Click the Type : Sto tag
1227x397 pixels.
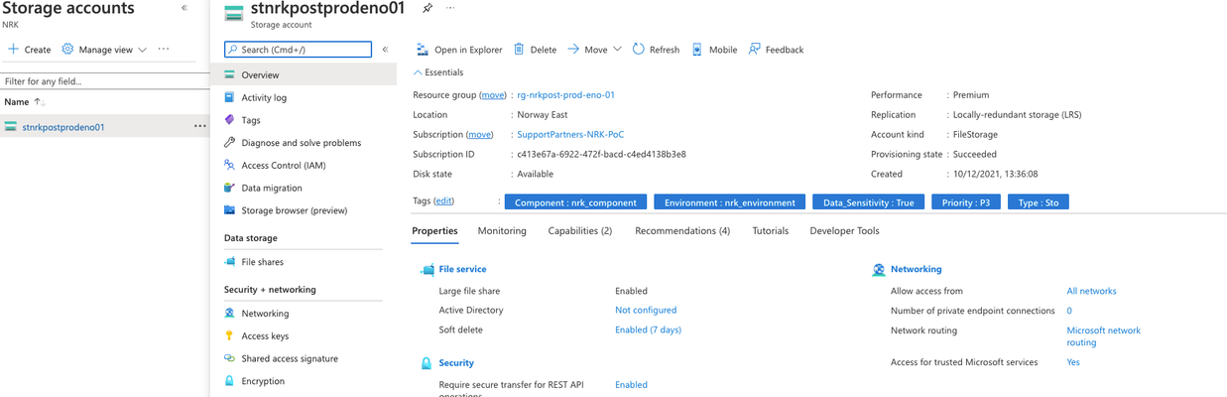point(1039,201)
